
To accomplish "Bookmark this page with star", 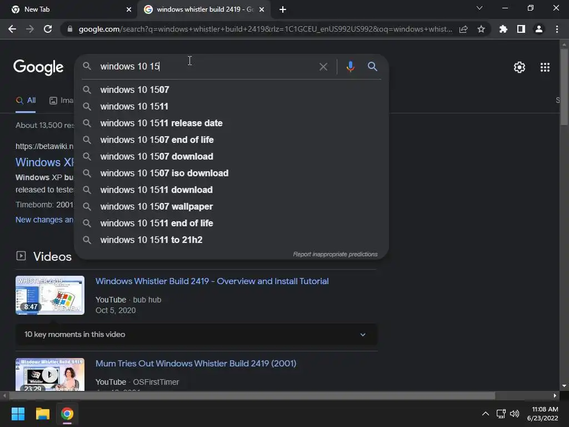I will pyautogui.click(x=481, y=29).
